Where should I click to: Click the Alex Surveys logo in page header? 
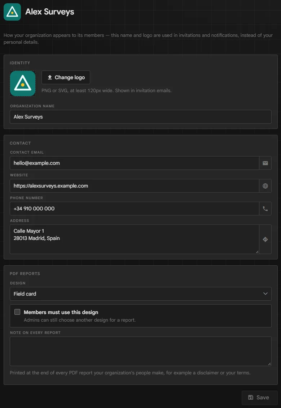coord(12,12)
